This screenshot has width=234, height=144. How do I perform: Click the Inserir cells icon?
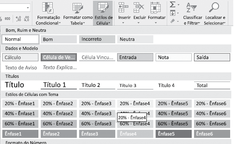123,7
